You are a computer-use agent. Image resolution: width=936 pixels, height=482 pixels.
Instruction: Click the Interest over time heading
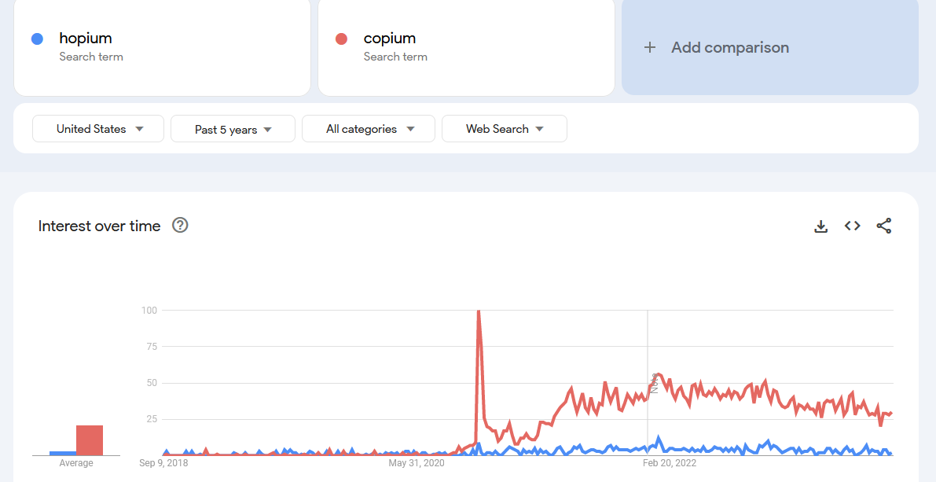[x=99, y=226]
